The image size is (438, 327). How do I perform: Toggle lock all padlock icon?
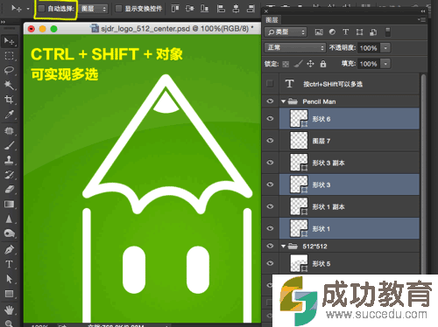323,64
